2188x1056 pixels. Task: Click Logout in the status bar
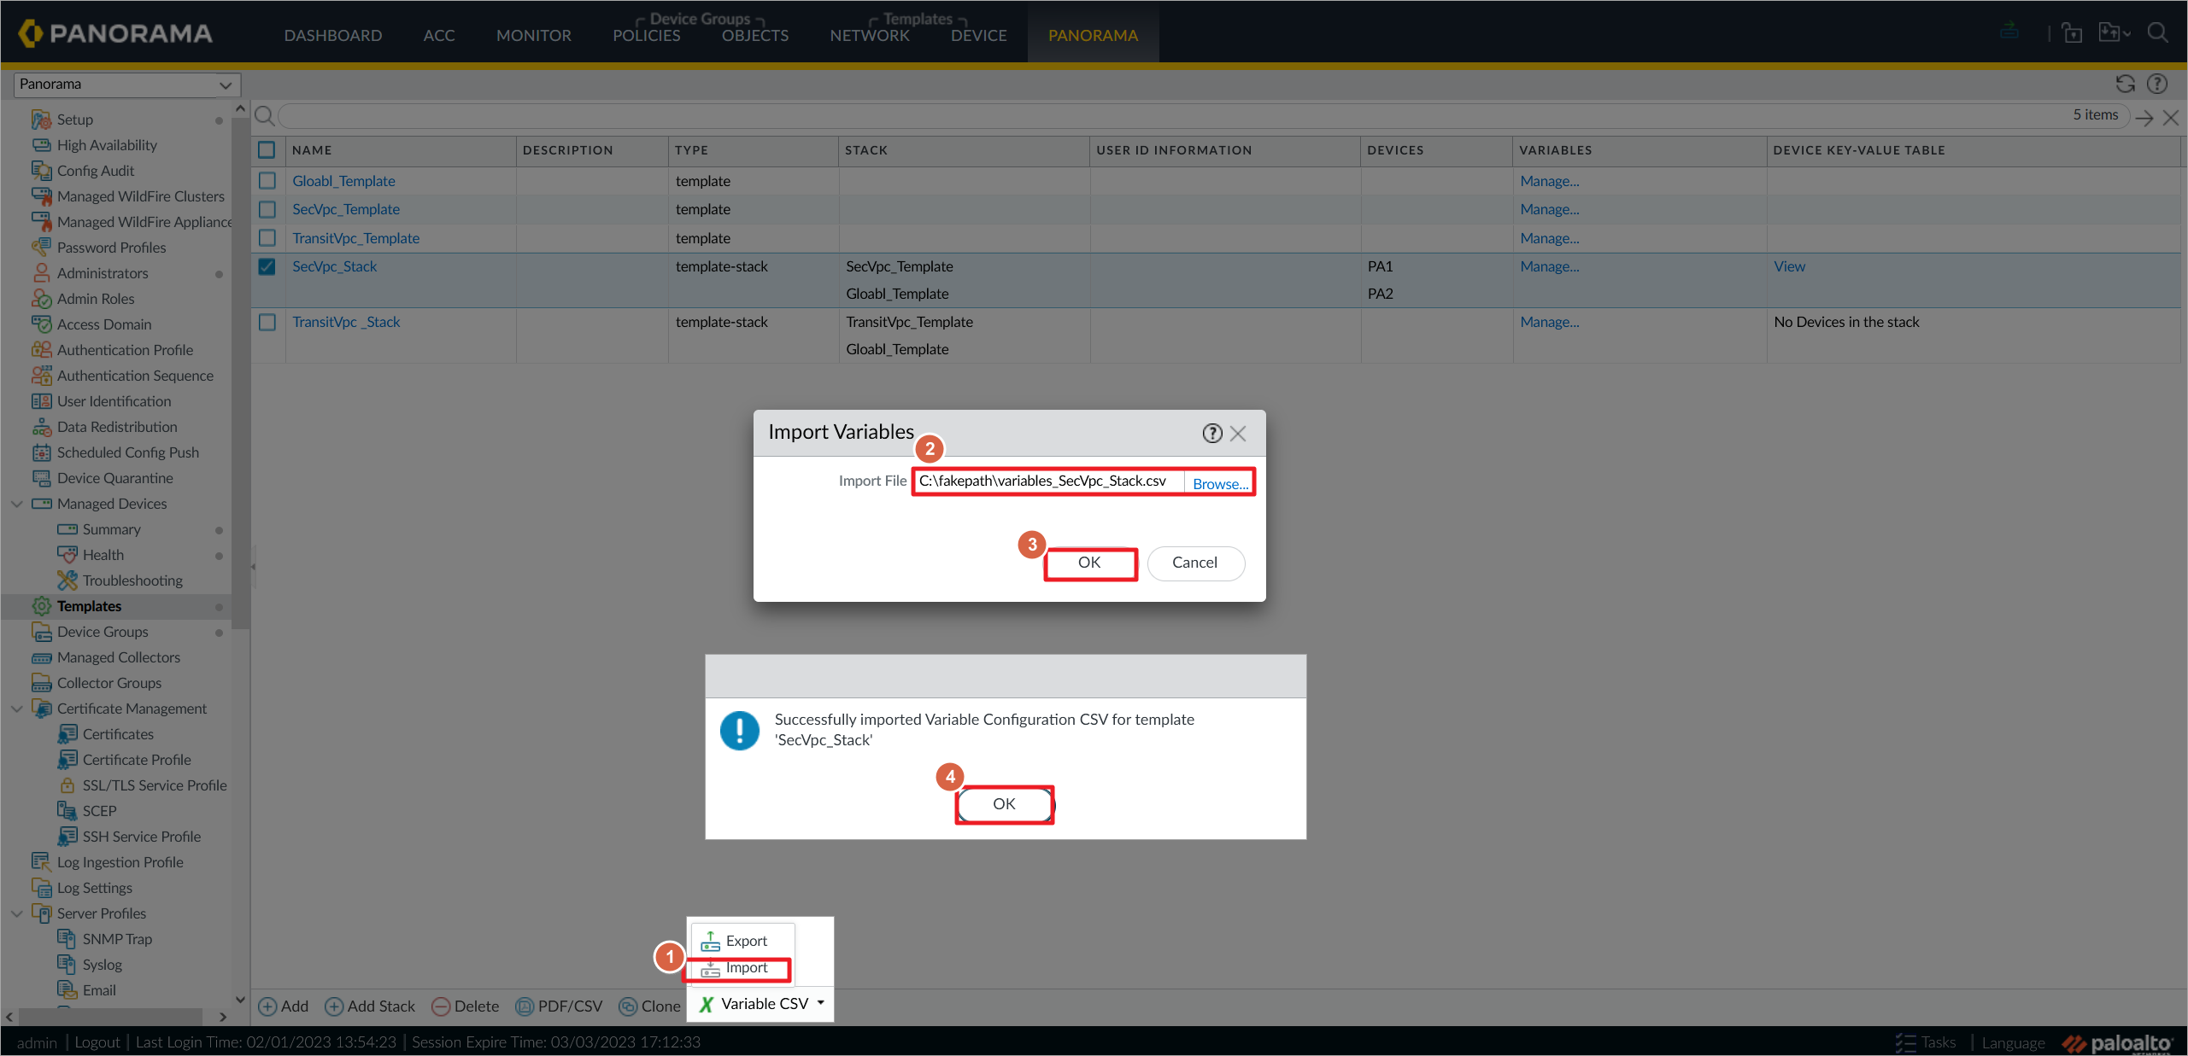pos(97,1042)
